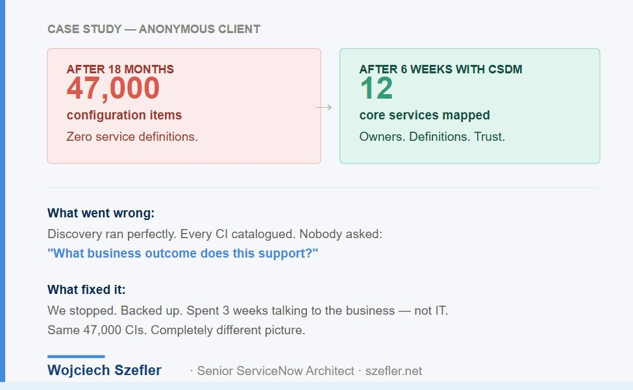Image resolution: width=633 pixels, height=390 pixels.
Task: Click the "Zero service definitions." text
Action: 132,137
